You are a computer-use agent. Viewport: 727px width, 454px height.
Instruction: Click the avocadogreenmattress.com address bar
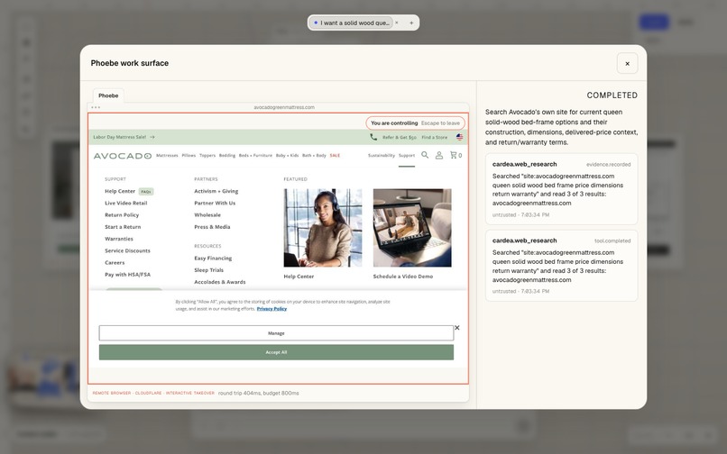(284, 107)
